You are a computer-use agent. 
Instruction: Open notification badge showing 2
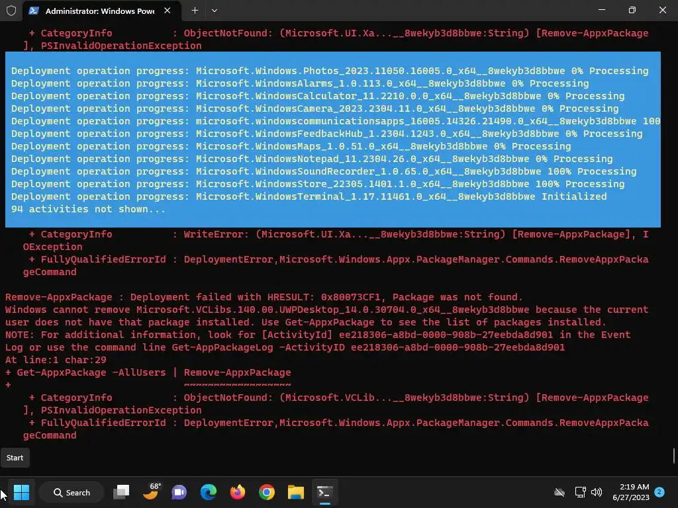(x=659, y=491)
